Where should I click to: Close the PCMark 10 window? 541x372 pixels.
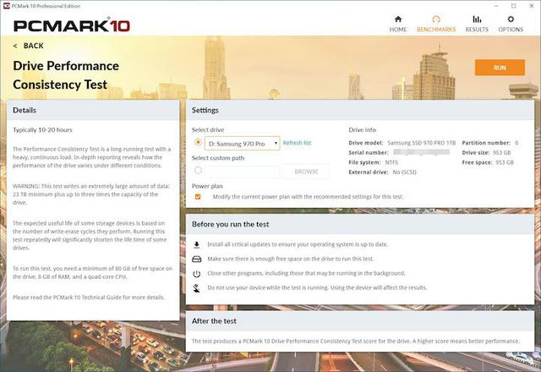[532, 6]
